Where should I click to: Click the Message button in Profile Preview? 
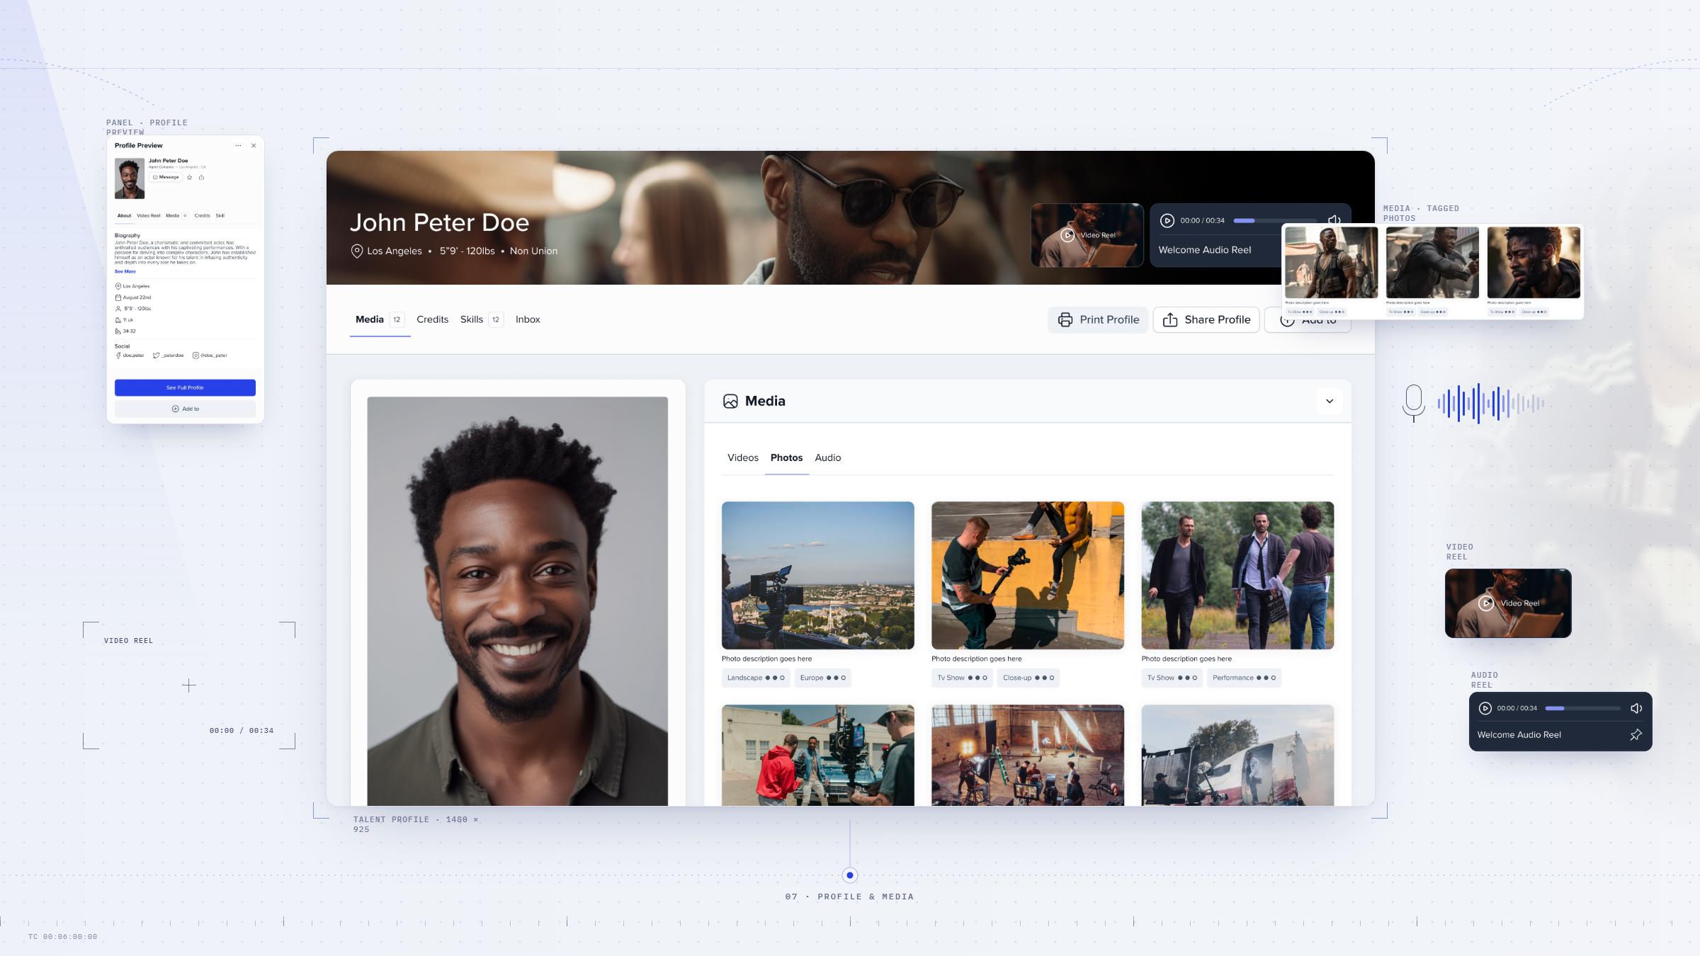click(166, 178)
